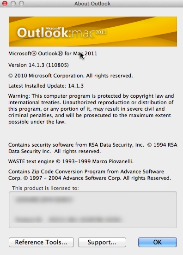Click the small Microsoft logo above Outlook wordmark
The height and width of the screenshot is (255, 183).
(53, 28)
